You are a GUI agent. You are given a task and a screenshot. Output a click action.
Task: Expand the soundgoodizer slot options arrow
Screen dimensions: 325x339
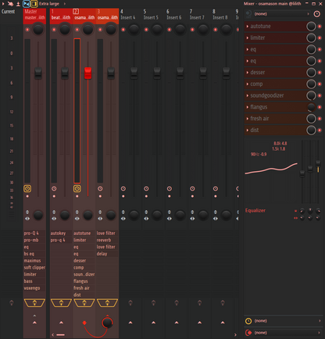point(248,95)
